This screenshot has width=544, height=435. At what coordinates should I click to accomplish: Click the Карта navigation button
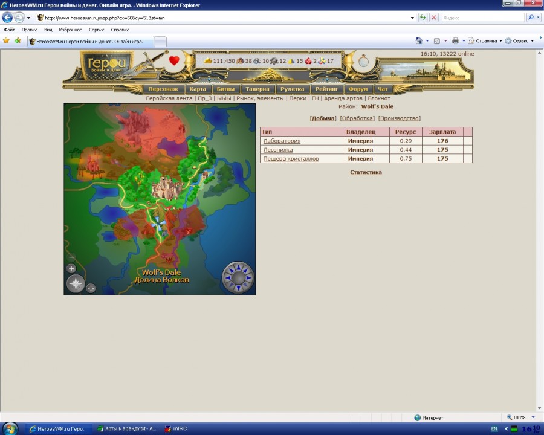tap(198, 89)
